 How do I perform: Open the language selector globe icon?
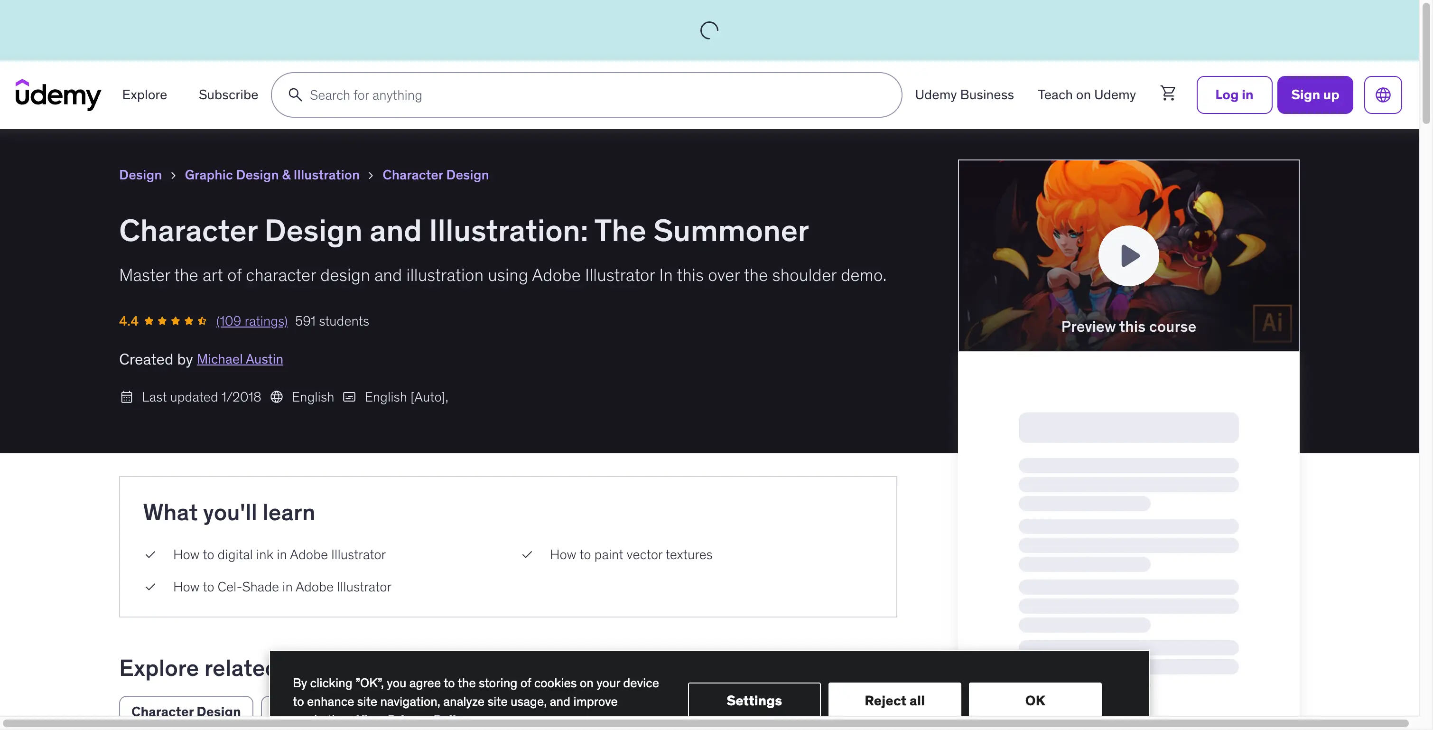[x=1384, y=94]
